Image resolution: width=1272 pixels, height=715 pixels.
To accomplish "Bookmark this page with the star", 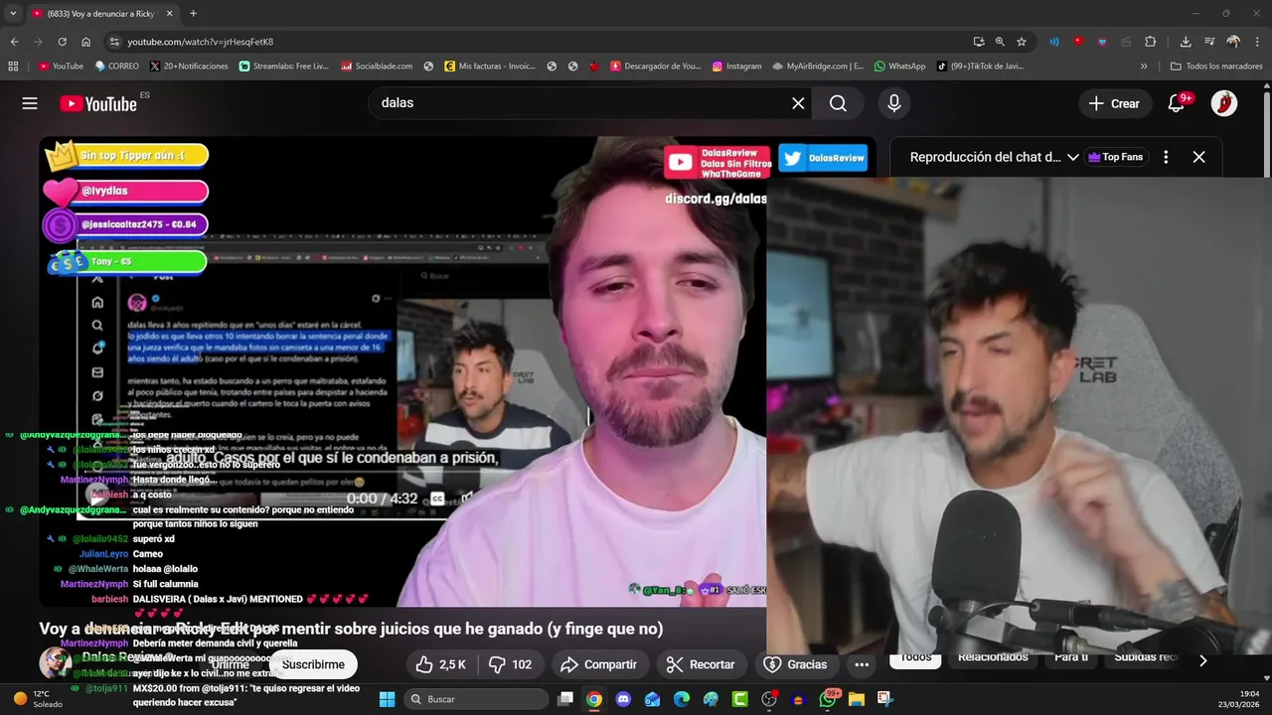I will [x=1021, y=42].
